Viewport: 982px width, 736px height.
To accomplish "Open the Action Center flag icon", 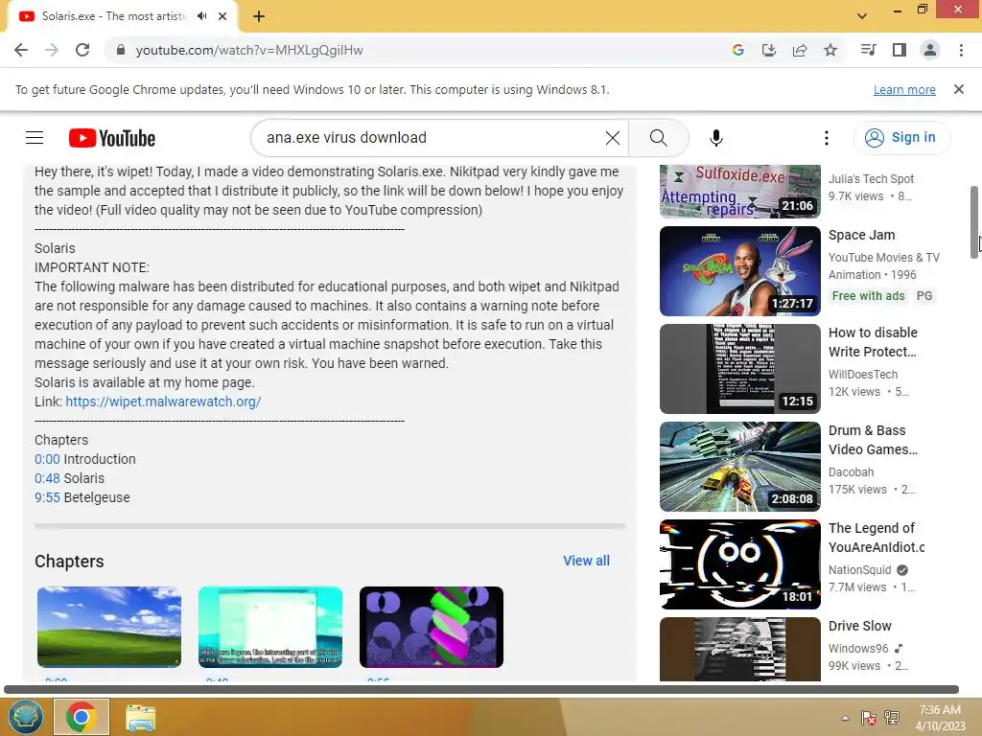I will point(868,718).
